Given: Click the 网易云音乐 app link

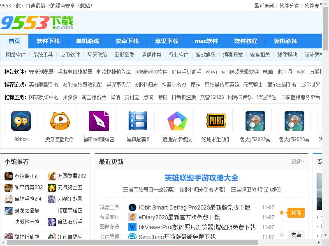Looking at the screenshot, I should coord(240,97).
